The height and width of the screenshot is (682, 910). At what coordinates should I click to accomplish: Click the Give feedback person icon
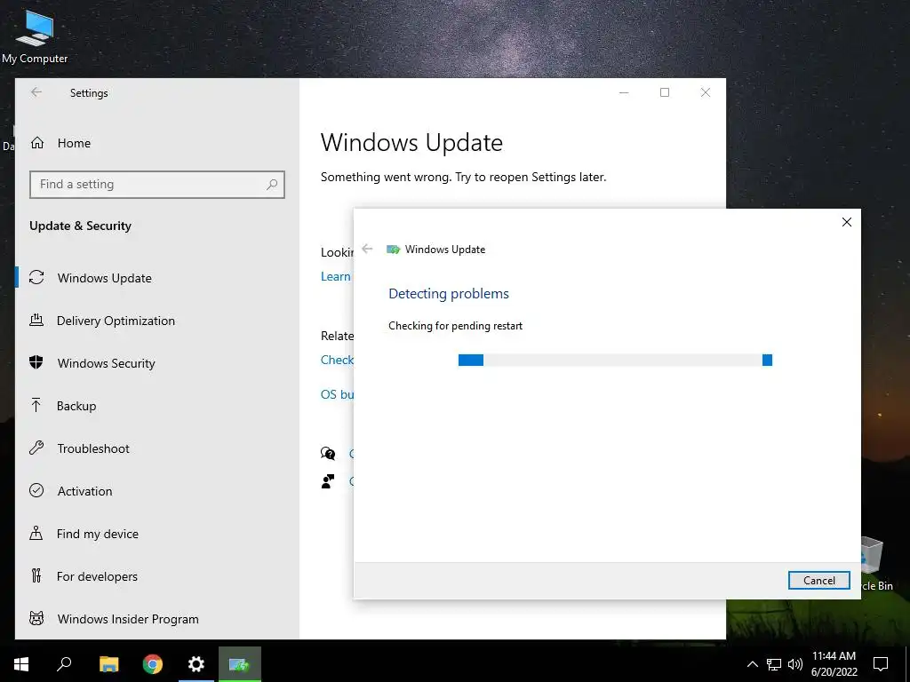328,481
